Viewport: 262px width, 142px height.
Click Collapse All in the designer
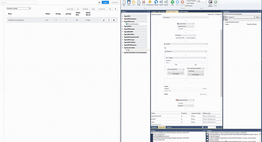point(218,14)
